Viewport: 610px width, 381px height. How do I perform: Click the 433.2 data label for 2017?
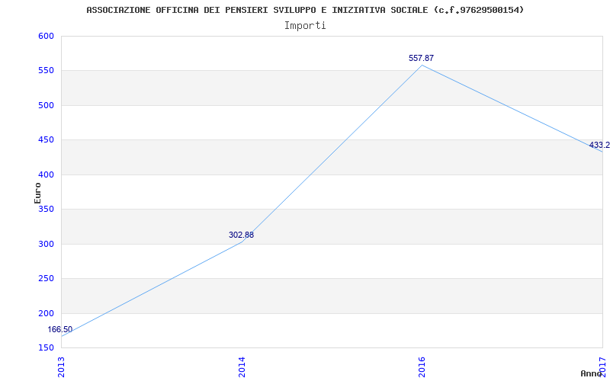(599, 146)
